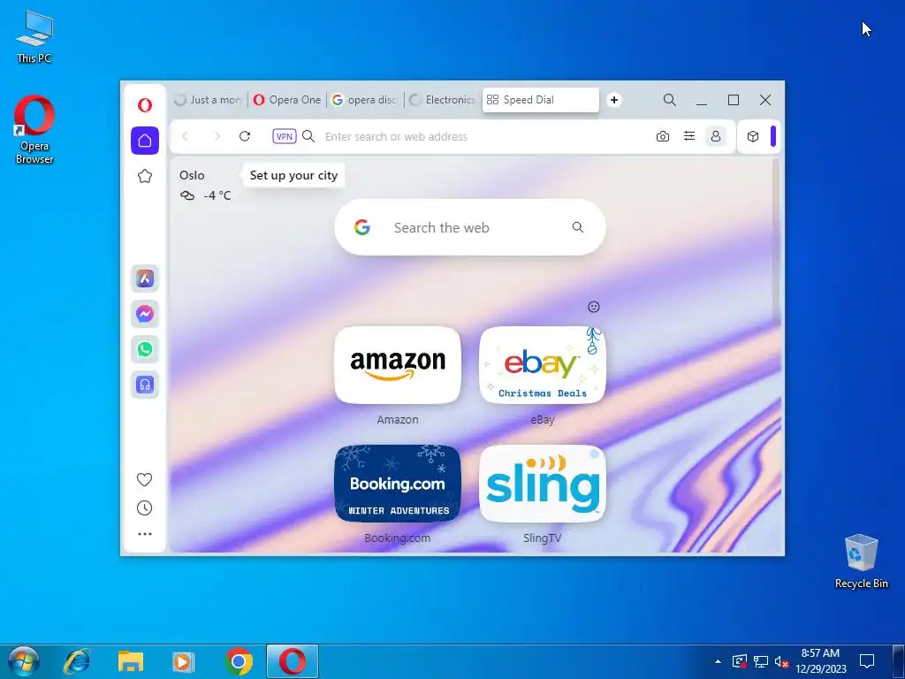Image resolution: width=905 pixels, height=679 pixels.
Task: Click the address bar search field
Action: pos(485,136)
